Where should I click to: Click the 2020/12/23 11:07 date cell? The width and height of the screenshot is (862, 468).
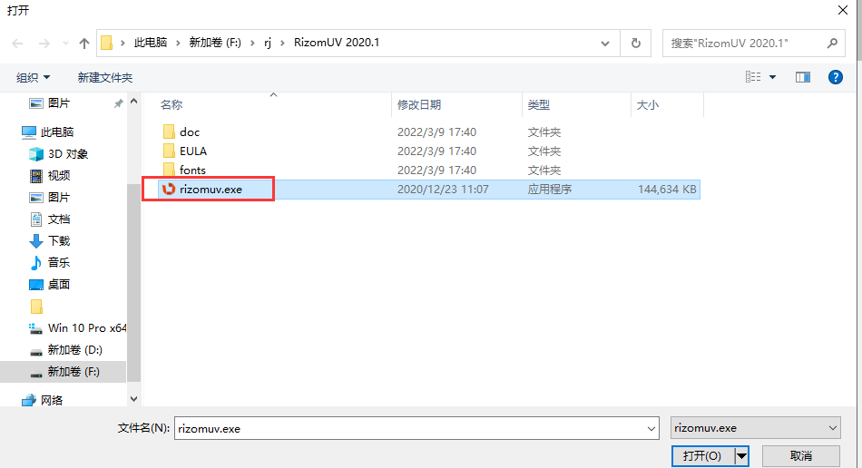[x=443, y=190]
